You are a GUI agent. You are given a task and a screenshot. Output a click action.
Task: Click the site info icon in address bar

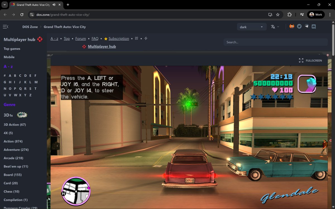click(32, 14)
